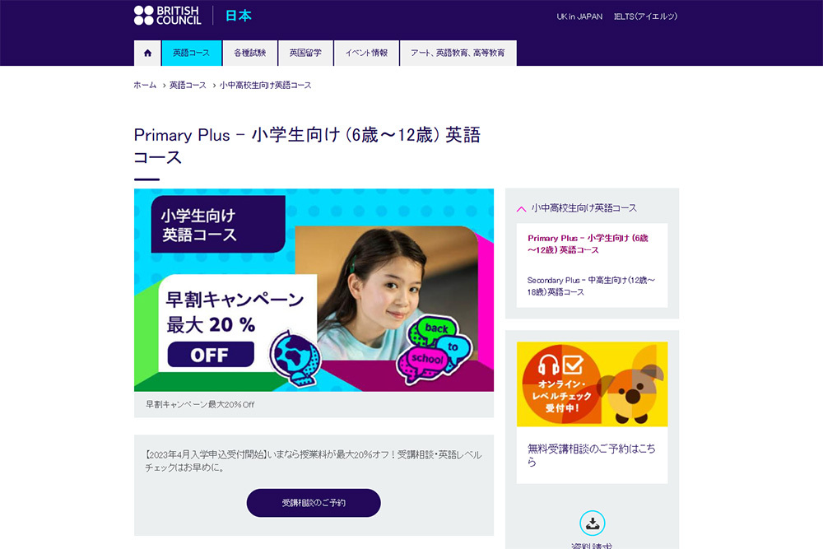Screen dimensions: 823x549
Task: Click the オンライン・レベルチェック banner image
Action: (592, 384)
